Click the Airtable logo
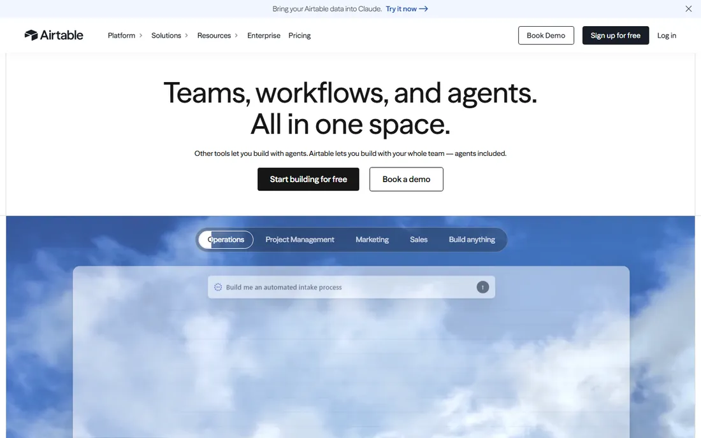The width and height of the screenshot is (701, 438). [x=54, y=35]
